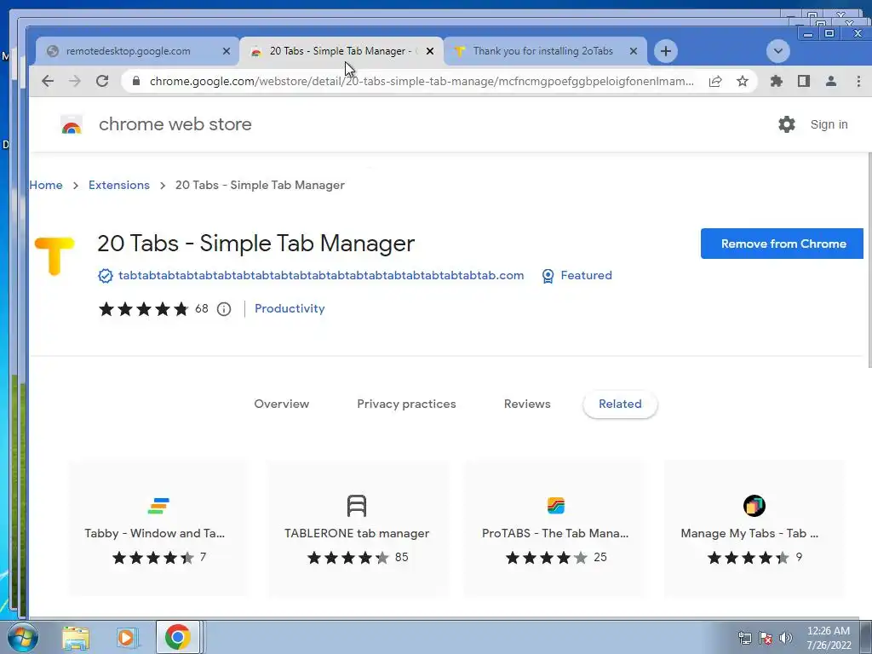Open Windows Explorer from the taskbar
This screenshot has height=654, width=872.
coord(76,637)
